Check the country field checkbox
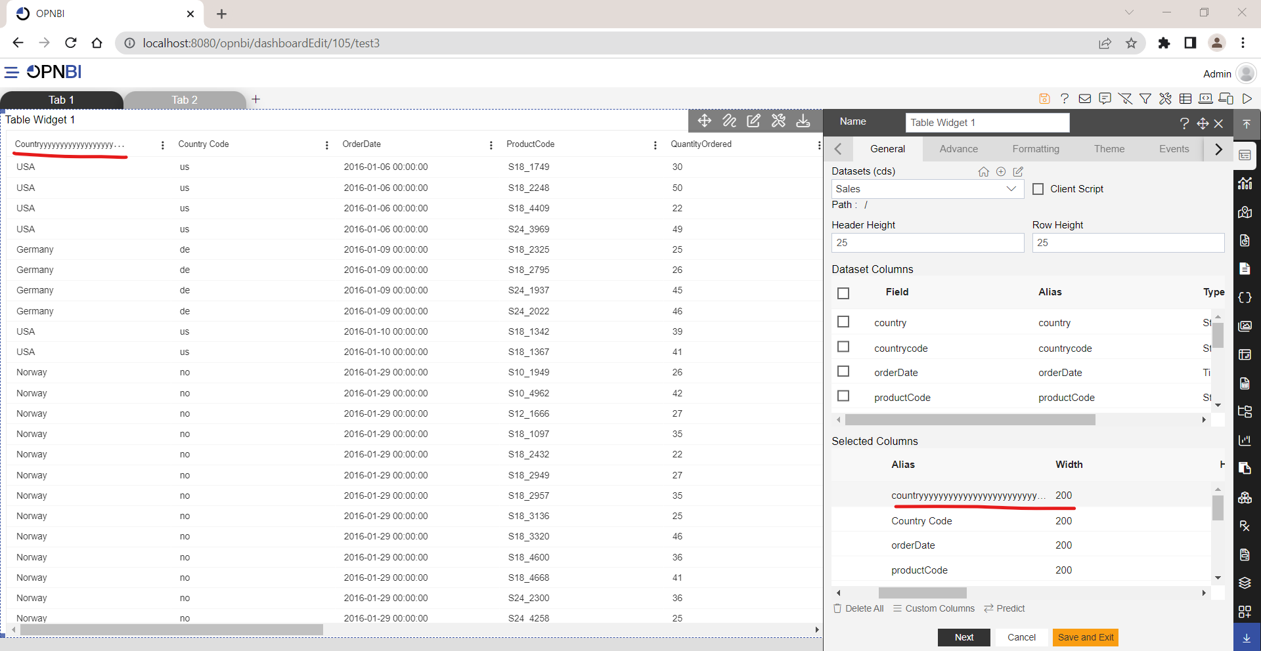Image resolution: width=1261 pixels, height=651 pixels. [844, 322]
